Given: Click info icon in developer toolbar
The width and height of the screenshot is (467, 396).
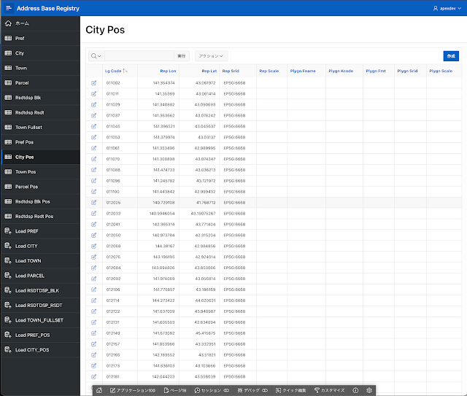Looking at the screenshot, I should pos(355,390).
